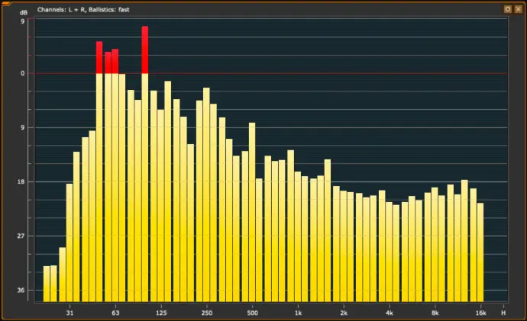Click the 4k frequency axis label
527x321 pixels.
390,313
